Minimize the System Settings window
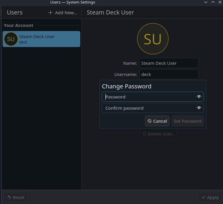 coord(206,2)
